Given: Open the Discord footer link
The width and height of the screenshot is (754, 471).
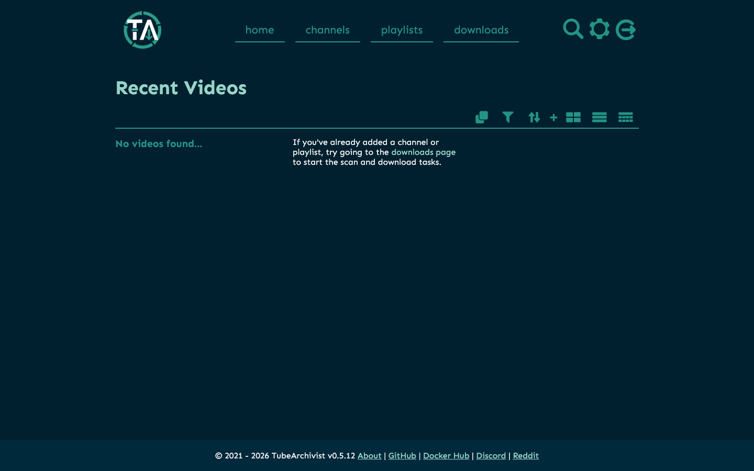Looking at the screenshot, I should click(491, 456).
